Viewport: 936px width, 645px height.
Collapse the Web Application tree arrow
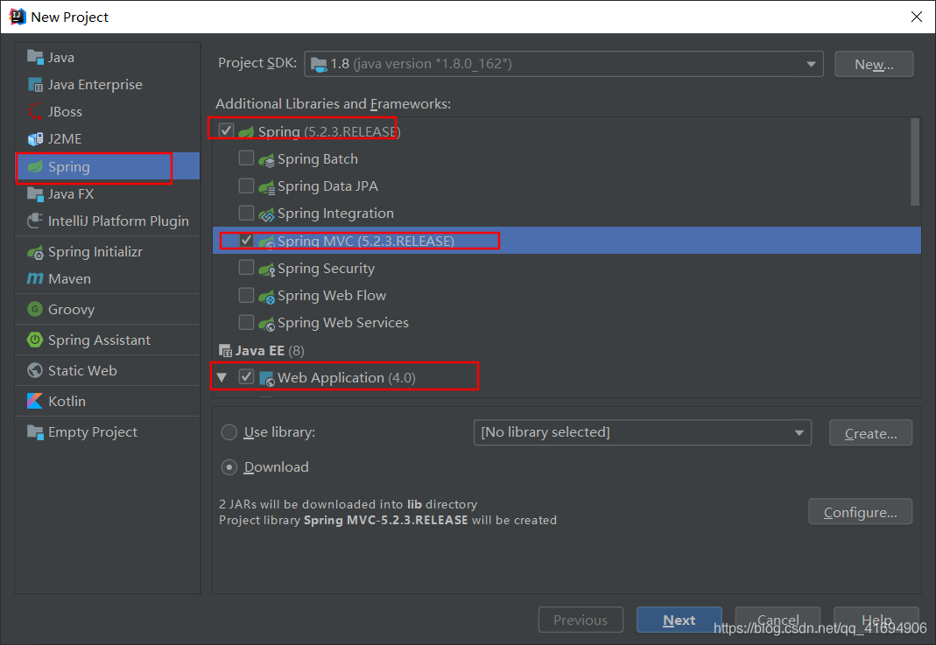tap(222, 377)
